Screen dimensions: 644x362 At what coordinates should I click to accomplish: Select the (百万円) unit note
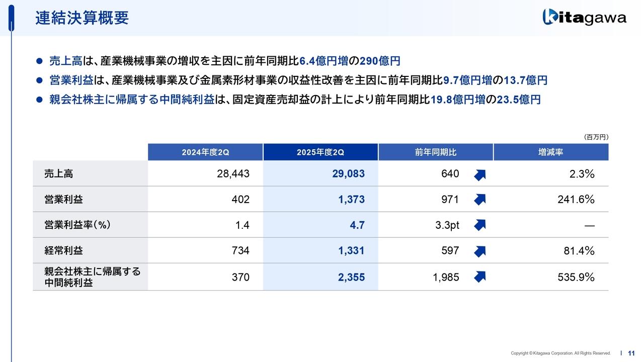click(596, 136)
